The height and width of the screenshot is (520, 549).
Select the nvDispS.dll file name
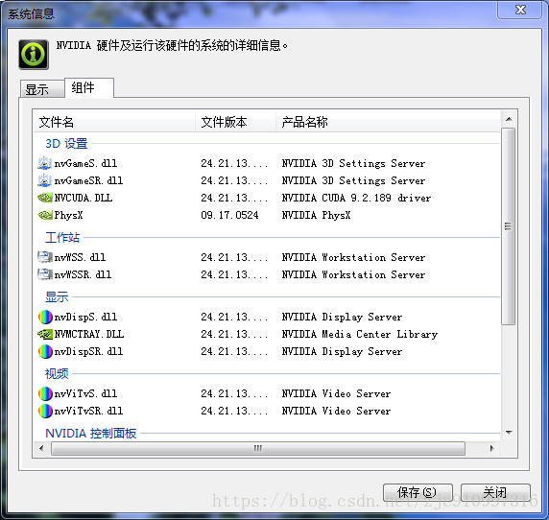click(x=85, y=317)
